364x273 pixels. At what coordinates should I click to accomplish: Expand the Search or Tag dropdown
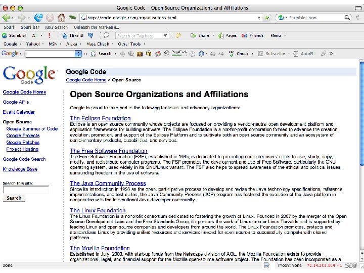(165, 35)
